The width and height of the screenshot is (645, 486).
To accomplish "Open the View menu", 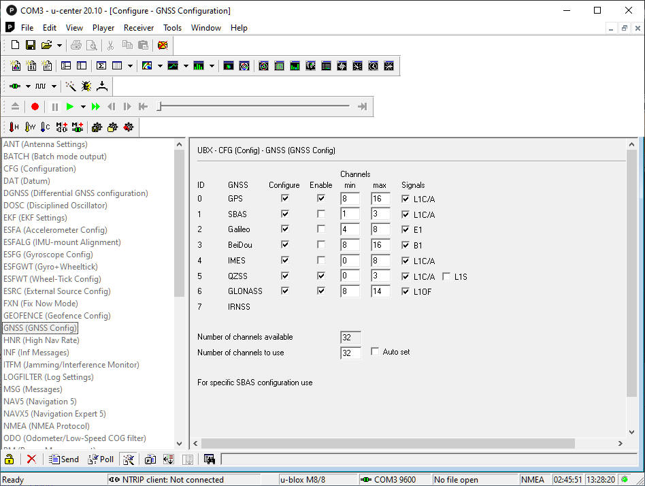I will pyautogui.click(x=74, y=28).
